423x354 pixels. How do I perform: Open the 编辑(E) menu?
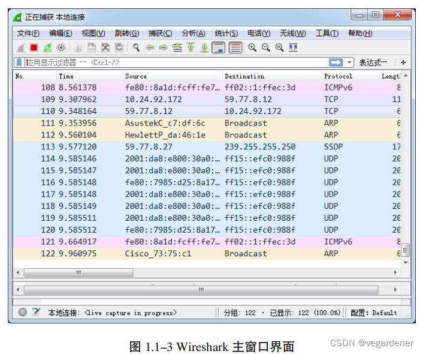(61, 33)
